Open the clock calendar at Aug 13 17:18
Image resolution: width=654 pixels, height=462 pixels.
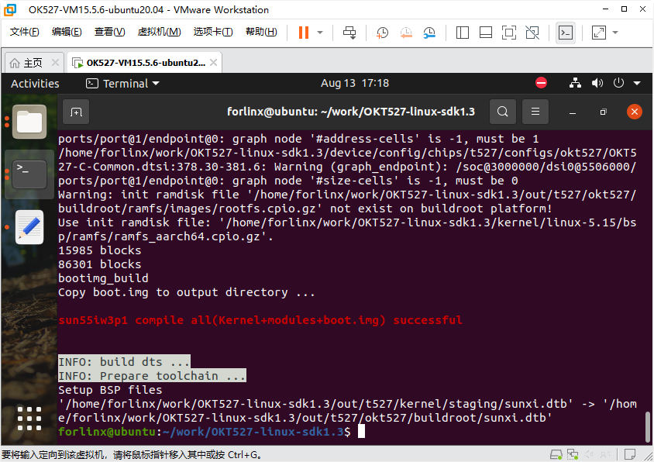pyautogui.click(x=355, y=84)
